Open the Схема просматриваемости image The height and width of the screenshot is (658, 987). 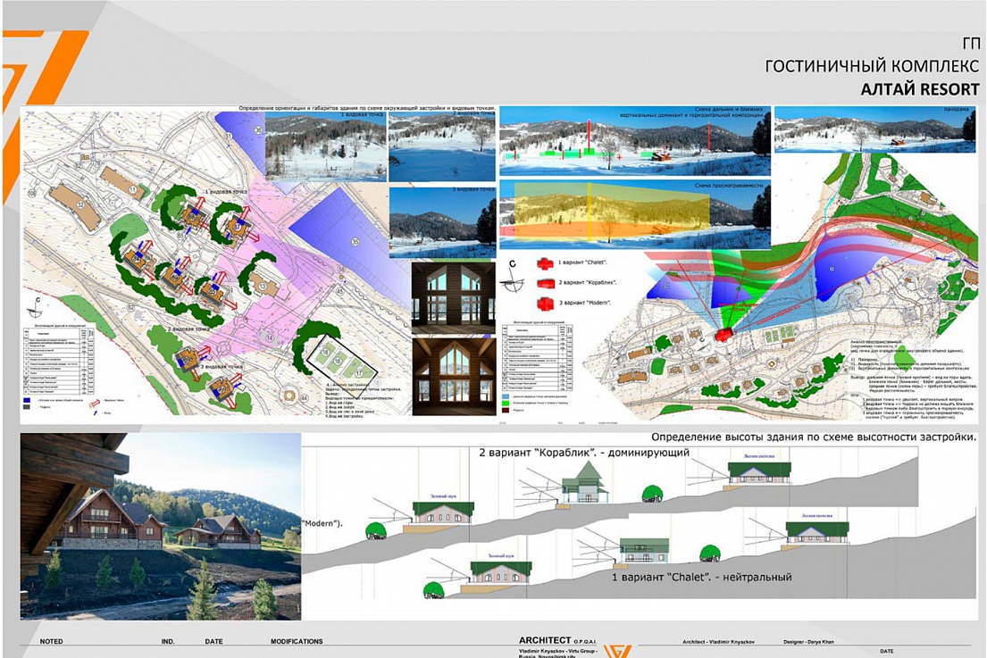point(634,215)
